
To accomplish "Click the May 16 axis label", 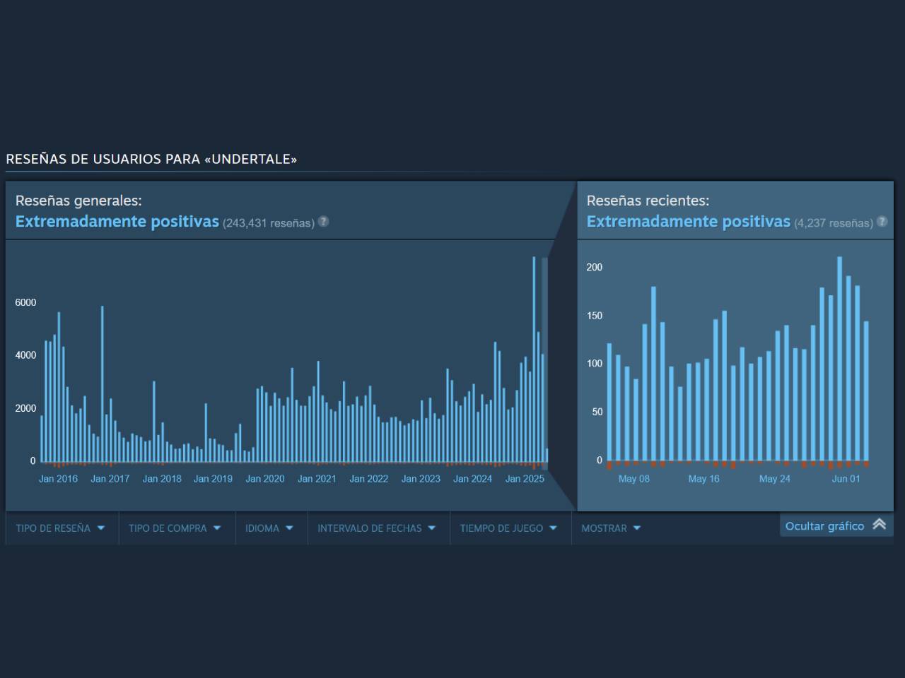I will point(704,479).
